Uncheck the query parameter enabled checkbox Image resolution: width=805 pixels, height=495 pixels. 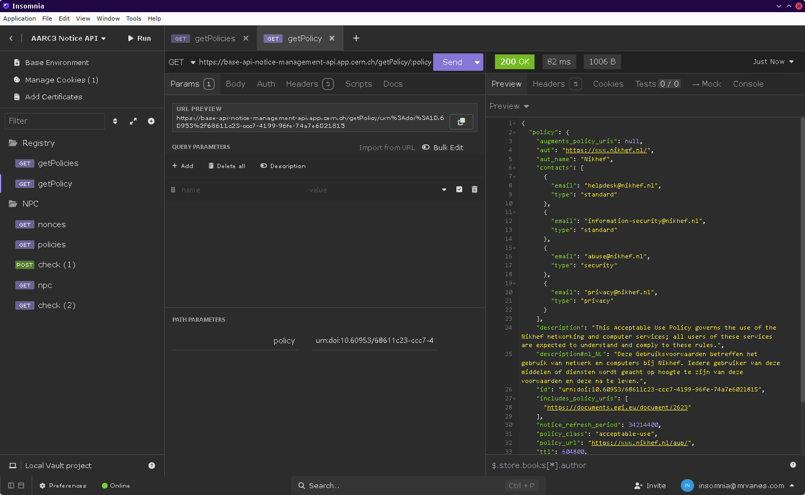coord(459,190)
